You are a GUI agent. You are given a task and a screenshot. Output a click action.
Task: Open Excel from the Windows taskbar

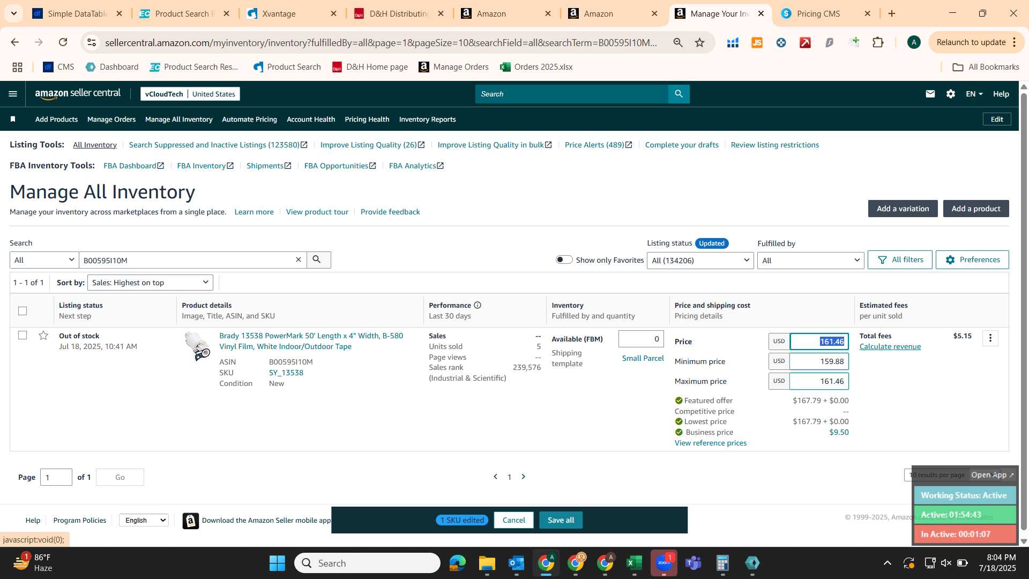[x=634, y=563]
